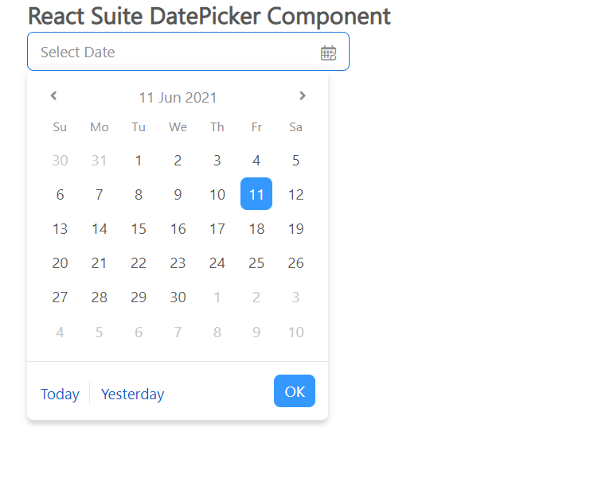Choose June 28 in the calendar

coord(99,297)
